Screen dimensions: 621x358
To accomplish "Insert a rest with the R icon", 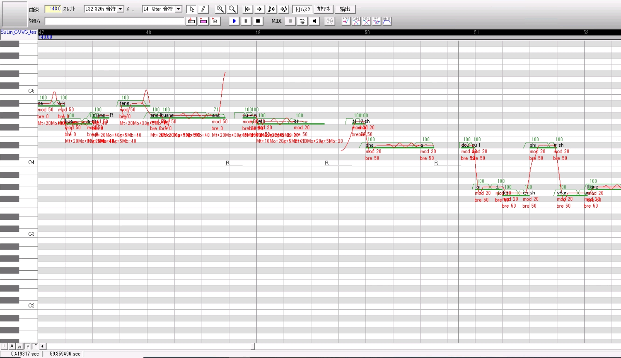I will [x=215, y=21].
